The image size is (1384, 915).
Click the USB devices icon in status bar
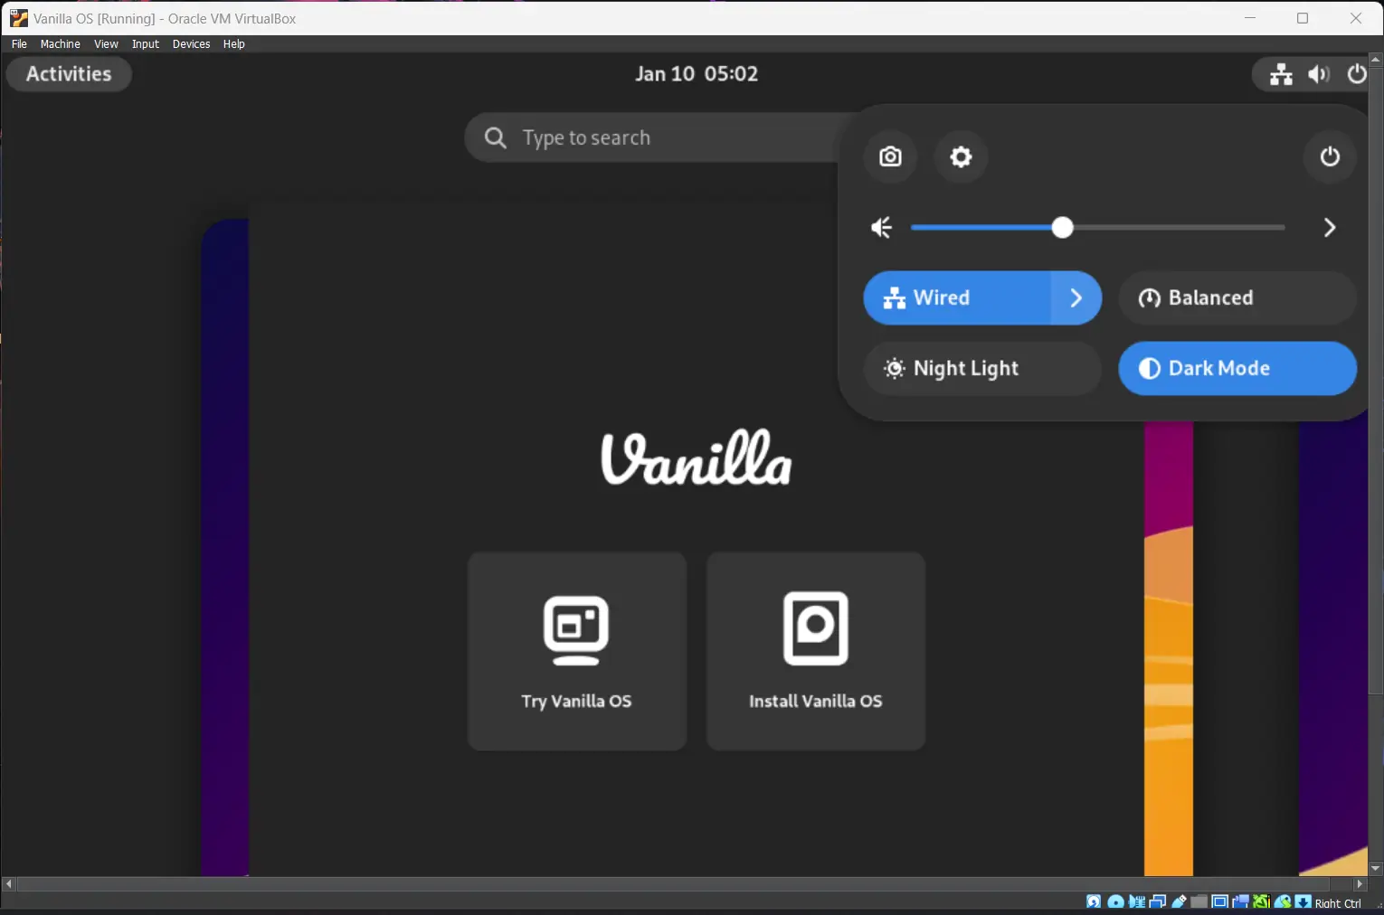1179,902
